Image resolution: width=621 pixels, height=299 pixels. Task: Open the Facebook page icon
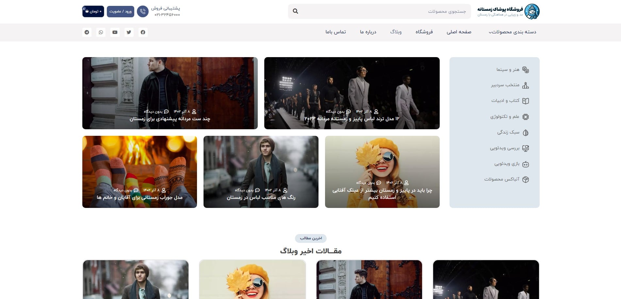[143, 32]
